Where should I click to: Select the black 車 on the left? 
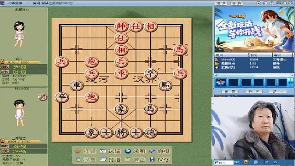coord(77,85)
